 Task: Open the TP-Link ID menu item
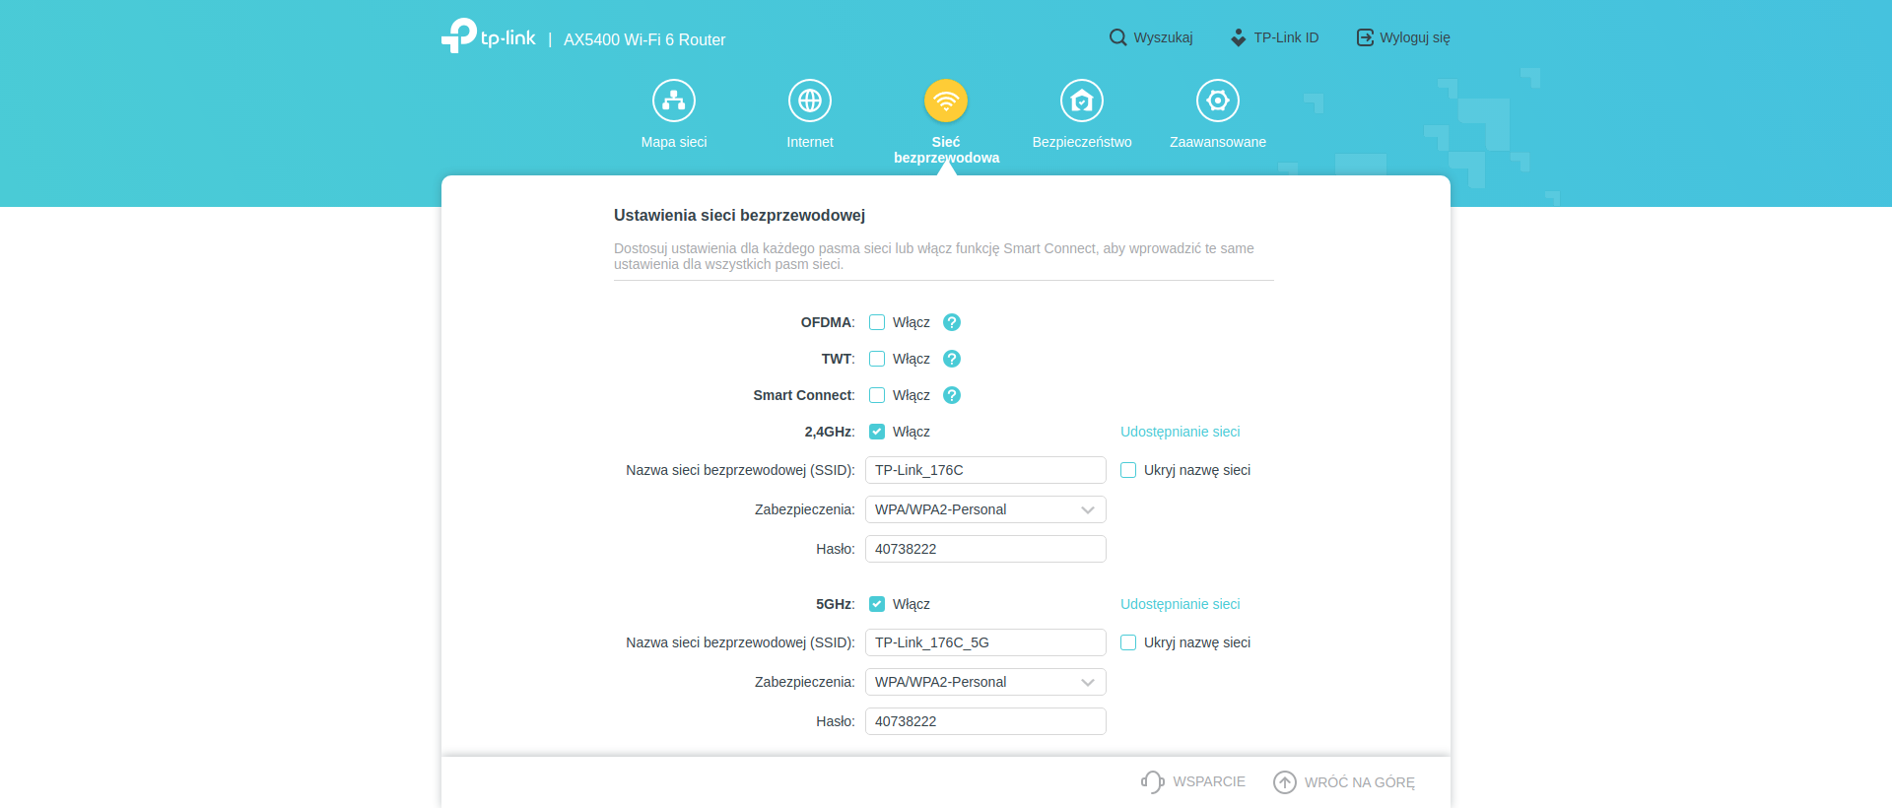[x=1275, y=37]
